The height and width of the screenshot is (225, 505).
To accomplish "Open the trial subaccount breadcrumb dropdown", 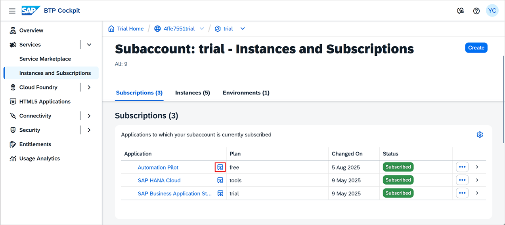I will (x=243, y=28).
